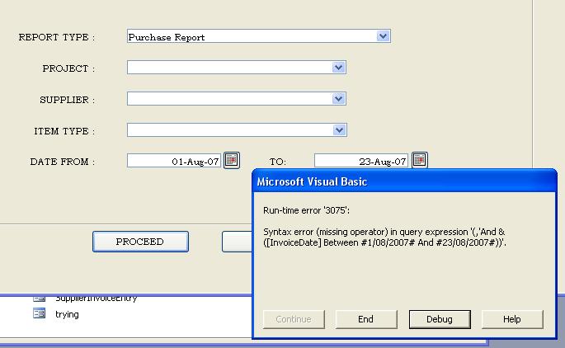Click the DATE FROM label
This screenshot has height=348, width=565.
click(x=63, y=162)
